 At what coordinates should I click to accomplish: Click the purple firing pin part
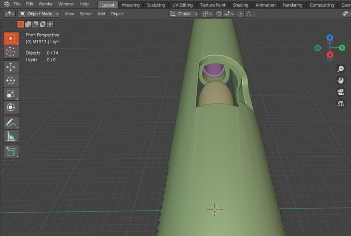pyautogui.click(x=214, y=70)
